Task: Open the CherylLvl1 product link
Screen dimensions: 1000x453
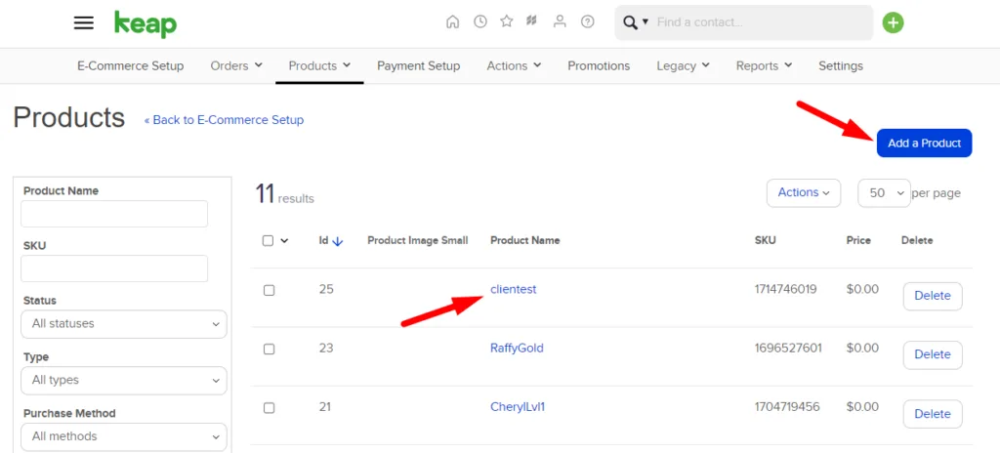Action: coord(518,407)
